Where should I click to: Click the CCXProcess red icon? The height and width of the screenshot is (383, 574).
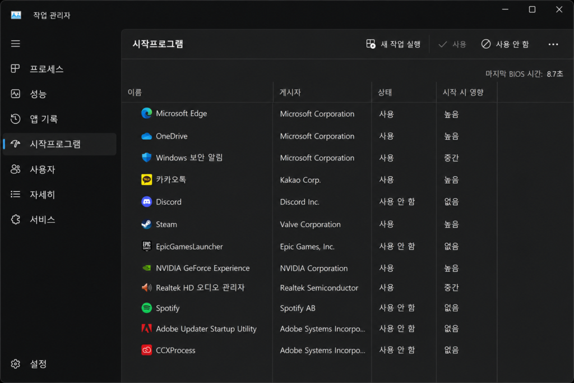[x=146, y=350]
